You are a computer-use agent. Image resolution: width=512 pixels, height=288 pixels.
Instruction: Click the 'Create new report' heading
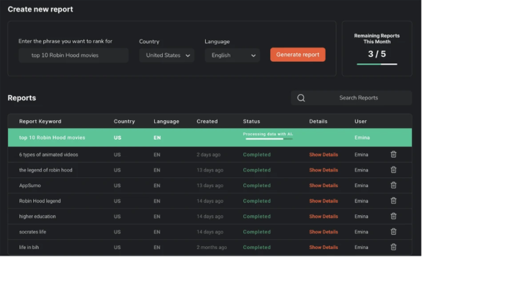click(x=40, y=9)
